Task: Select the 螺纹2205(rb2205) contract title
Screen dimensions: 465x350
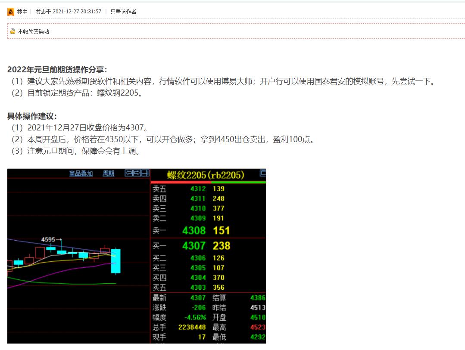Action: click(x=206, y=175)
